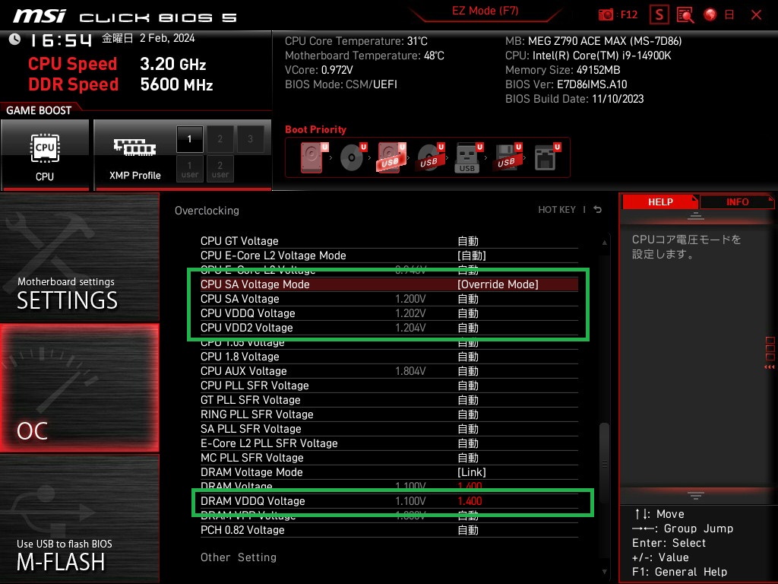The image size is (778, 584).
Task: Click the scrollbar down arrow in settings list
Action: point(604,572)
